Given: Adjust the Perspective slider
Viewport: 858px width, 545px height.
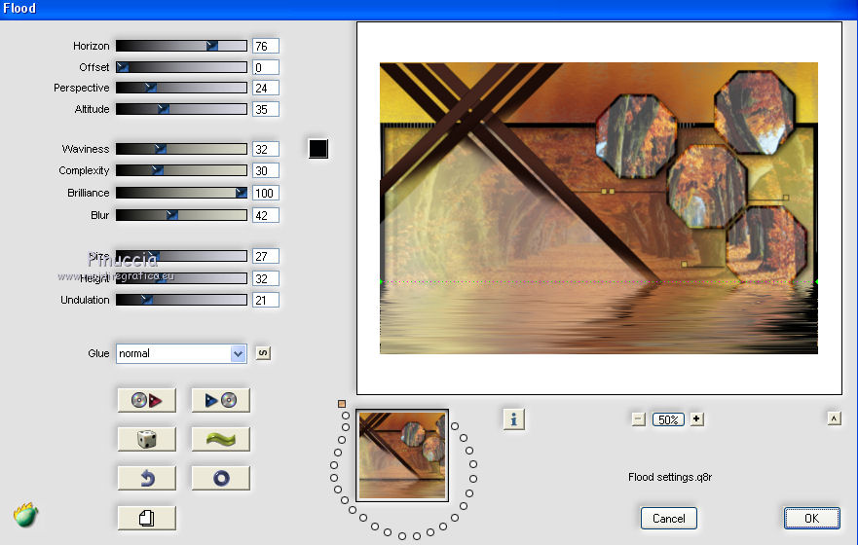Looking at the screenshot, I should coord(181,88).
